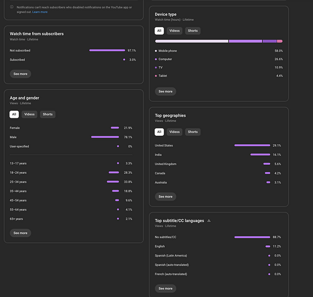Click the info icon beside notifications note
Image resolution: width=313 pixels, height=297 pixels.
click(x=11, y=7)
